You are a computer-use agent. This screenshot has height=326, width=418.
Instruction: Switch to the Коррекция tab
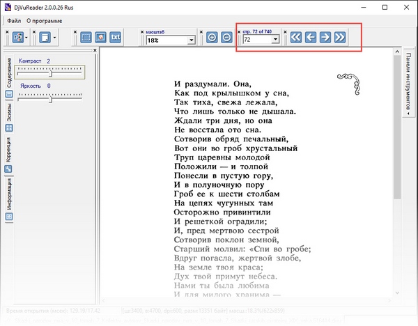coord(8,149)
